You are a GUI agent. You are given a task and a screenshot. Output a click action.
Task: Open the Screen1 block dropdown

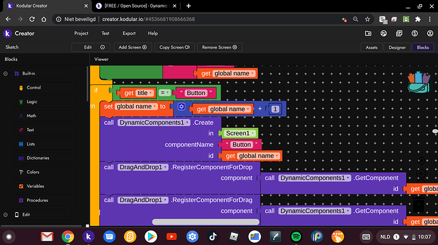253,133
